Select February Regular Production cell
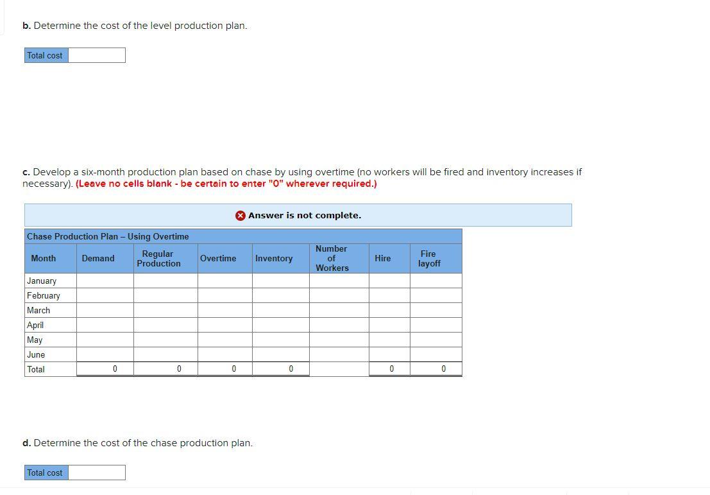The height and width of the screenshot is (495, 710). [165, 295]
